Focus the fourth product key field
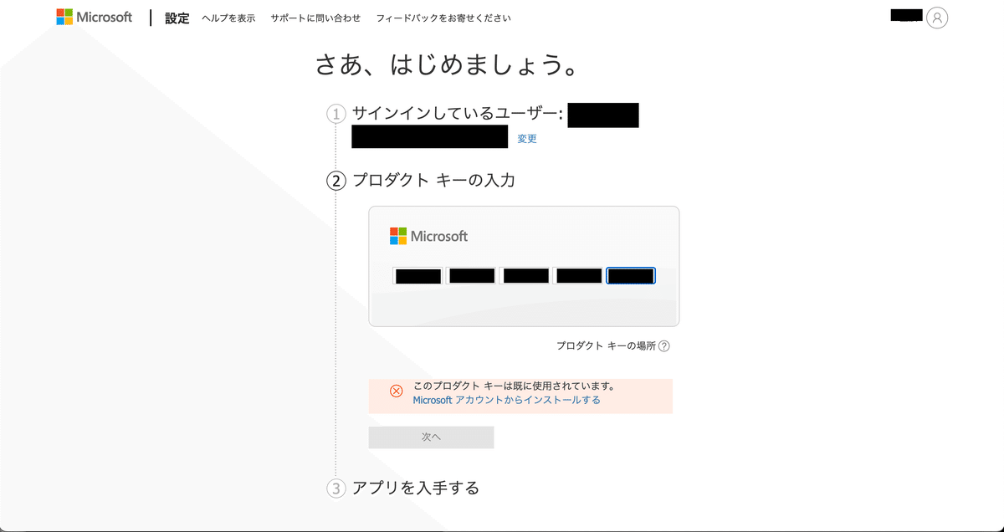 point(578,276)
